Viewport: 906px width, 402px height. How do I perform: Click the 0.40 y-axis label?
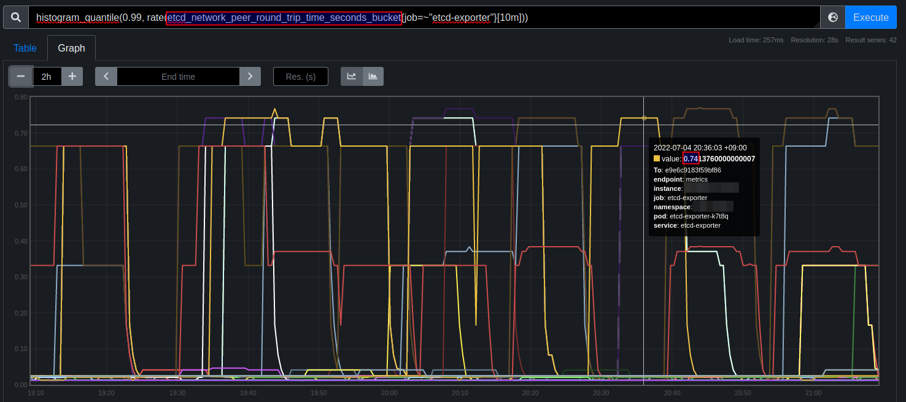21,241
